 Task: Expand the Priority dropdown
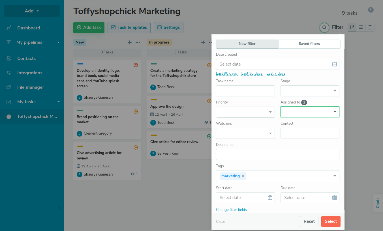tap(245, 112)
